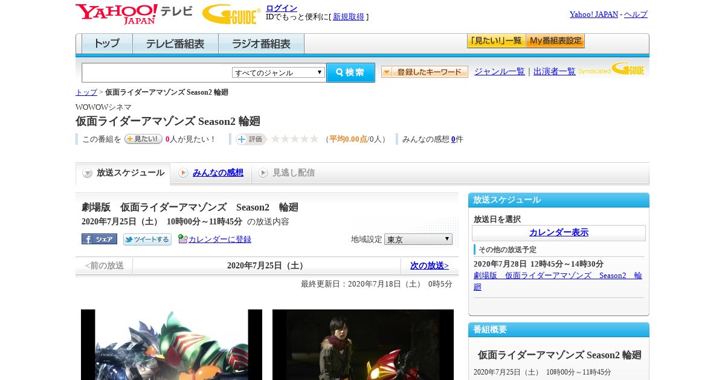Click the Yahoo! JAPAN テレビ logo
The height and width of the screenshot is (380, 725).
(134, 14)
